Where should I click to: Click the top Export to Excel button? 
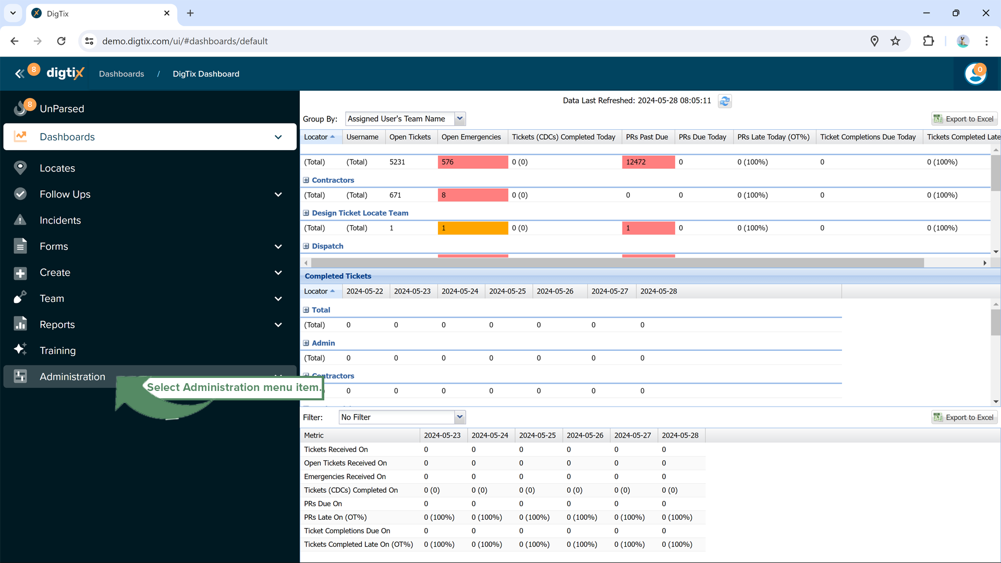964,119
